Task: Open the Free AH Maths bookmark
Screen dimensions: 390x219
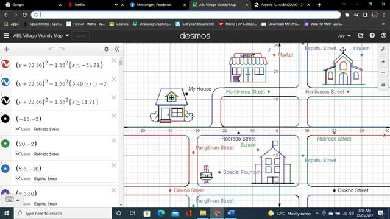Action: (85, 24)
